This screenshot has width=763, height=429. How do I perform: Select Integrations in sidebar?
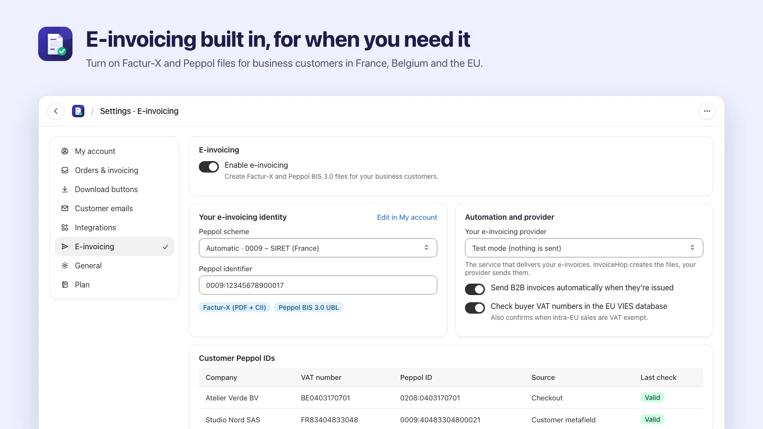pos(114,227)
